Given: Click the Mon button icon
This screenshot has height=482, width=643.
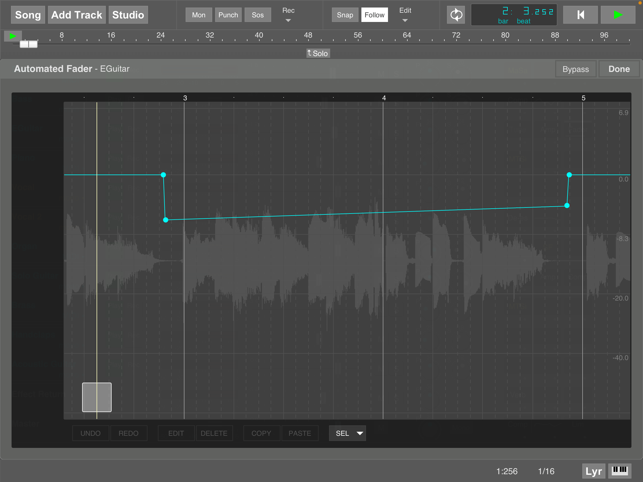Looking at the screenshot, I should (198, 15).
